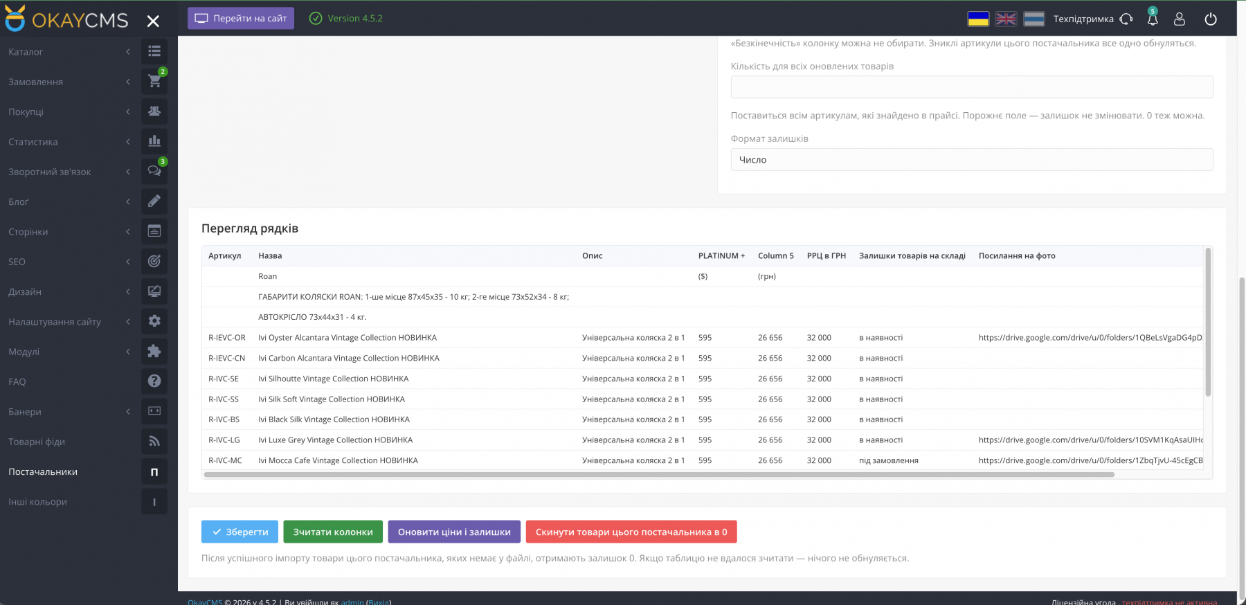
Task: Open the Pages window icon
Action: click(154, 231)
